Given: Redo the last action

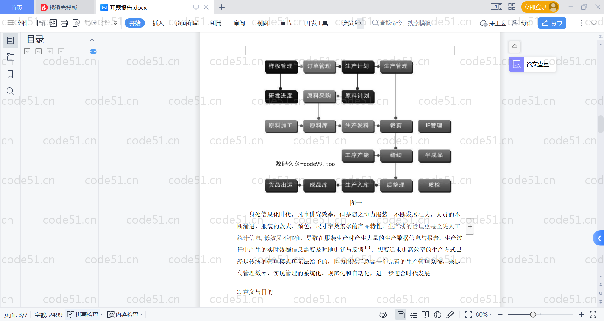Looking at the screenshot, I should click(104, 23).
